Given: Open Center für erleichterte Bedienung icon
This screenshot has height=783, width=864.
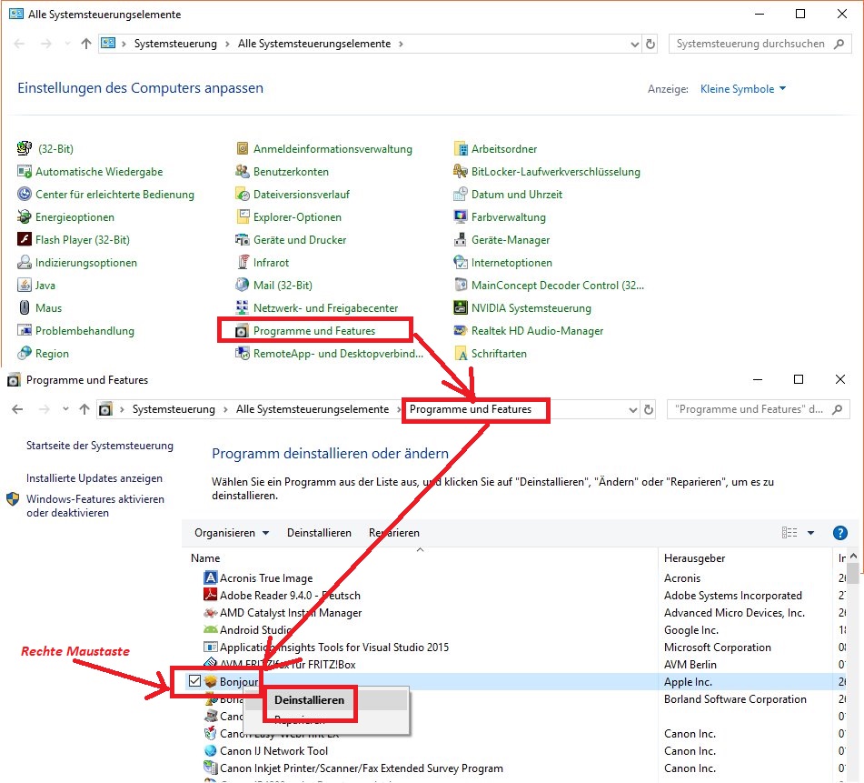Looking at the screenshot, I should (x=25, y=194).
